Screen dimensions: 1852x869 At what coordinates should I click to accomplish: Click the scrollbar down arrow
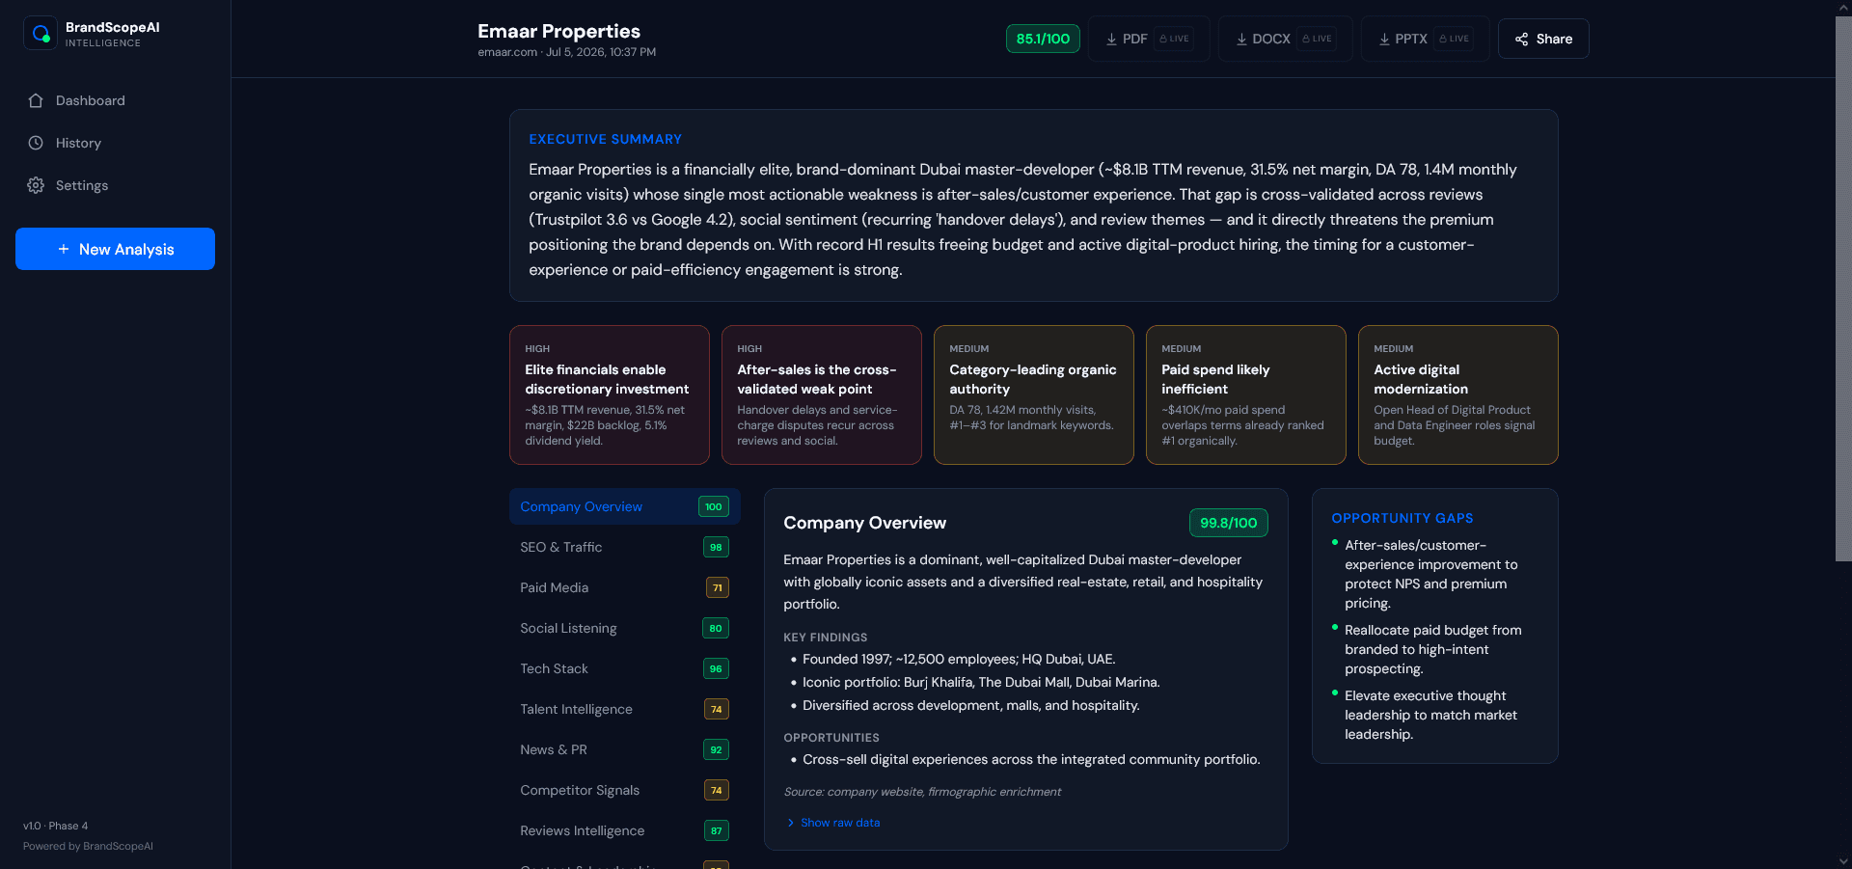tap(1843, 861)
